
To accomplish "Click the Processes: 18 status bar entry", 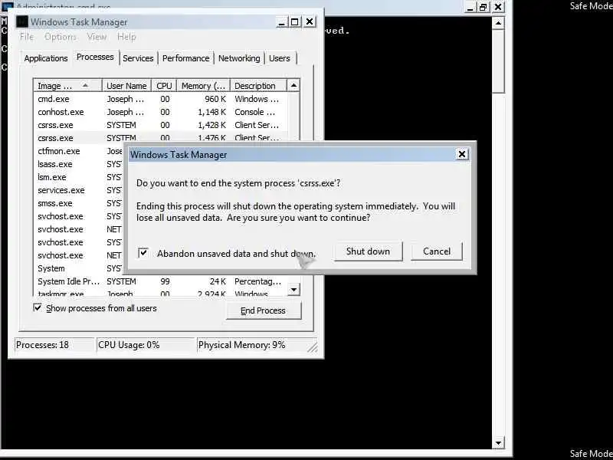I will [x=55, y=345].
